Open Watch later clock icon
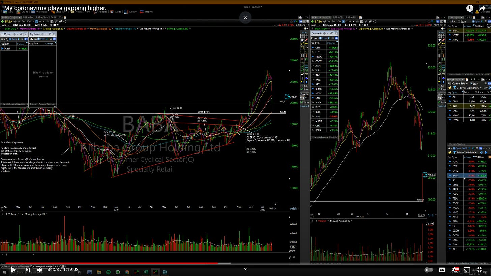This screenshot has height=276, width=491. point(470,8)
